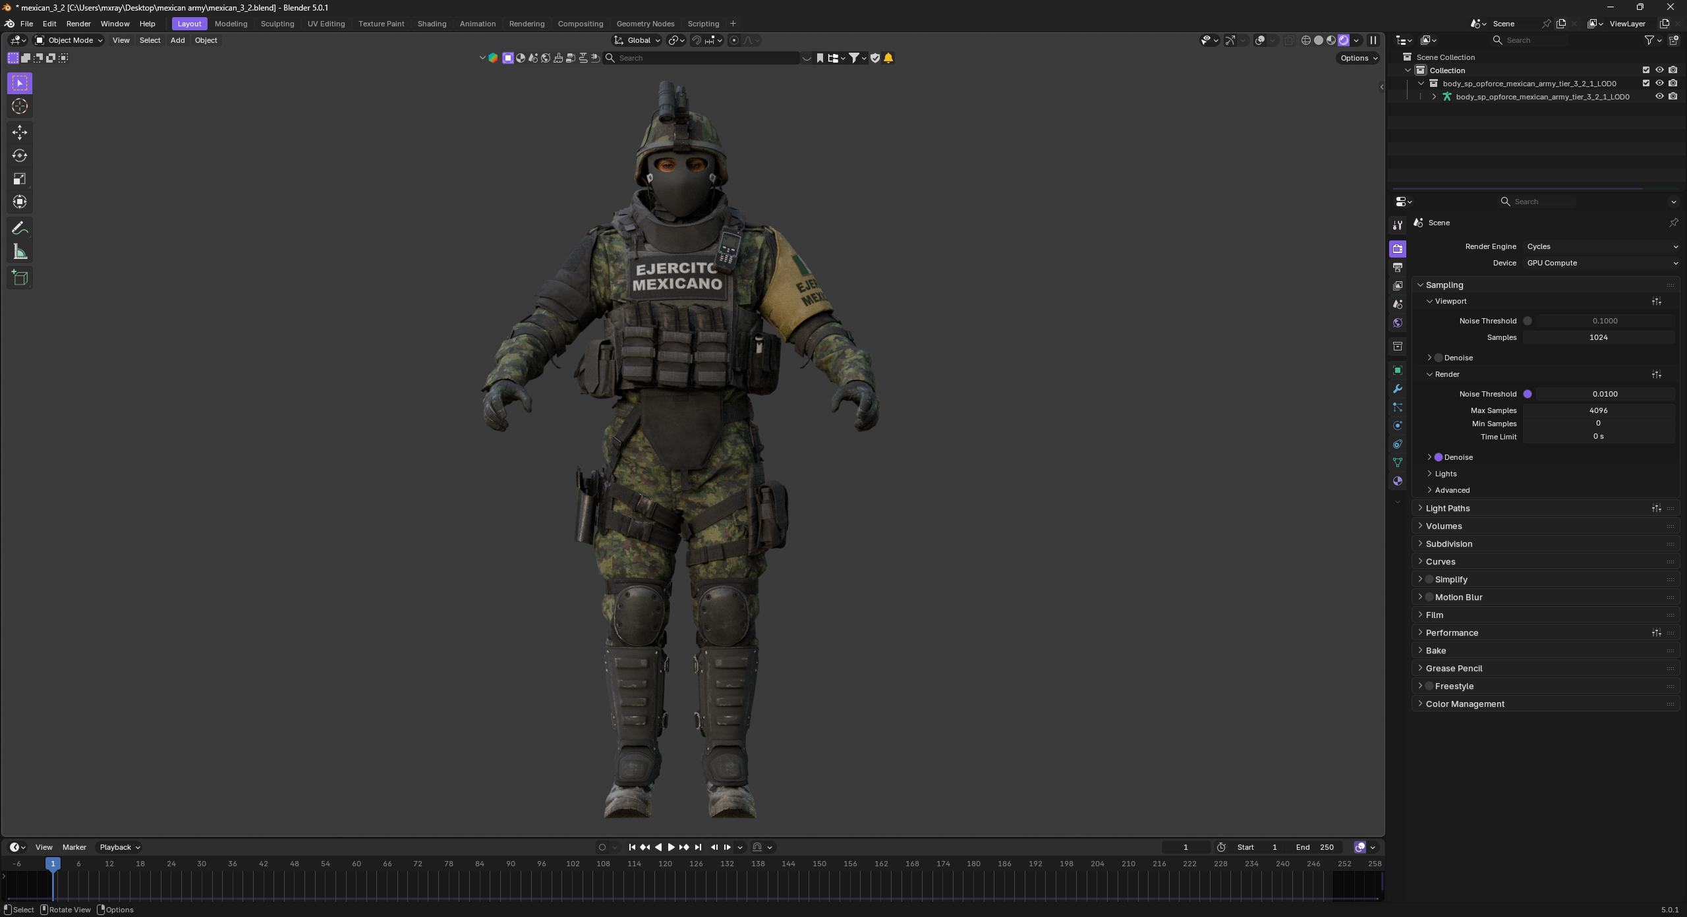Image resolution: width=1687 pixels, height=917 pixels.
Task: Collapse the Sampling panel
Action: click(x=1444, y=285)
